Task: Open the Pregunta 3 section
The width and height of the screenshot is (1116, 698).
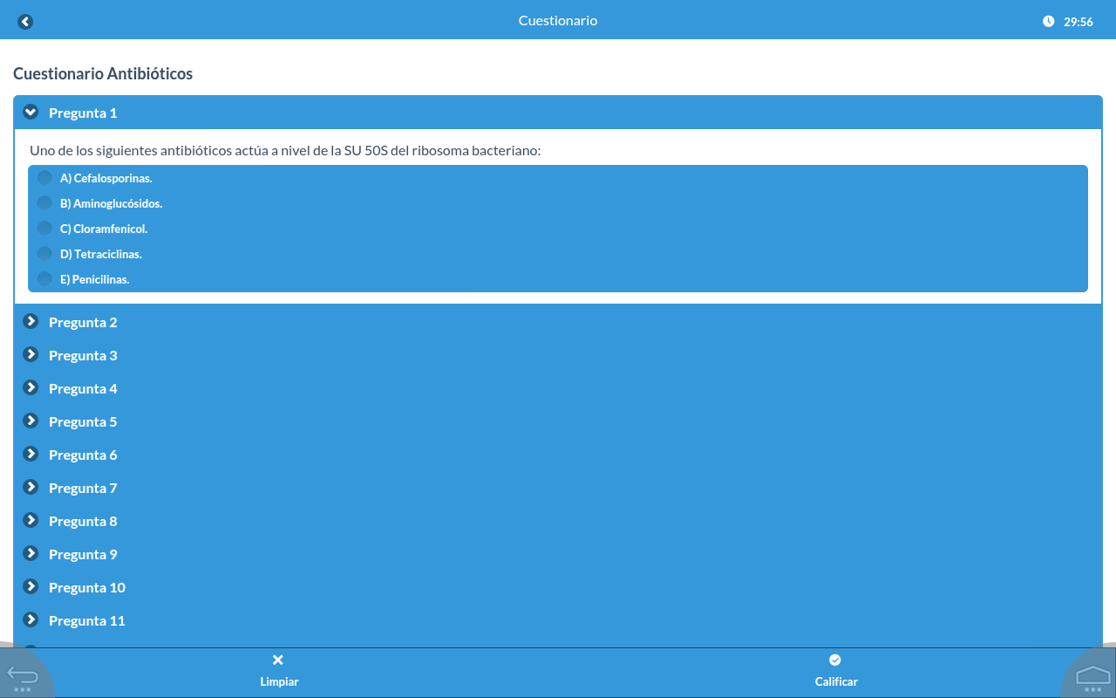Action: click(x=558, y=355)
